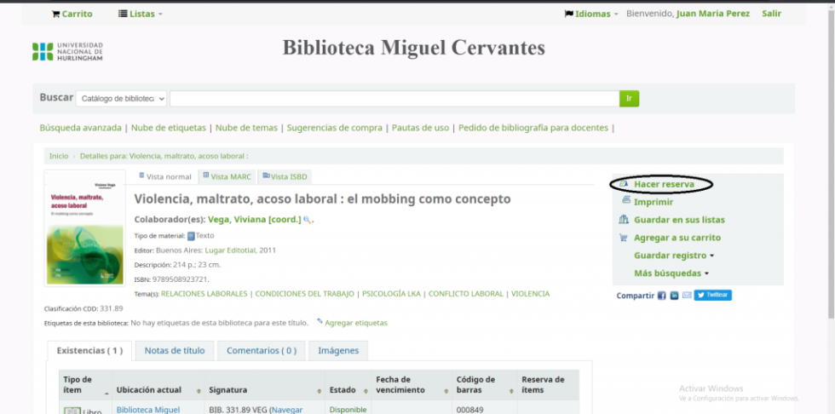Go to Inicio breadcrumb
835x414 pixels.
59,156
